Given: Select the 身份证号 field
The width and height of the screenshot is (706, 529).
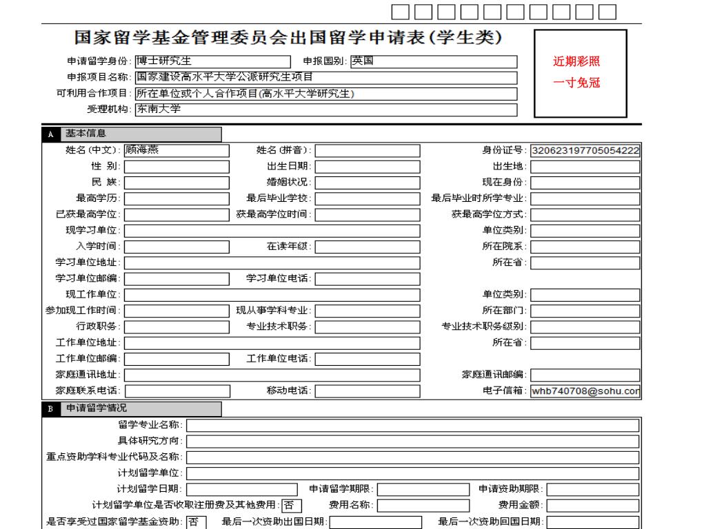Looking at the screenshot, I should click(585, 150).
